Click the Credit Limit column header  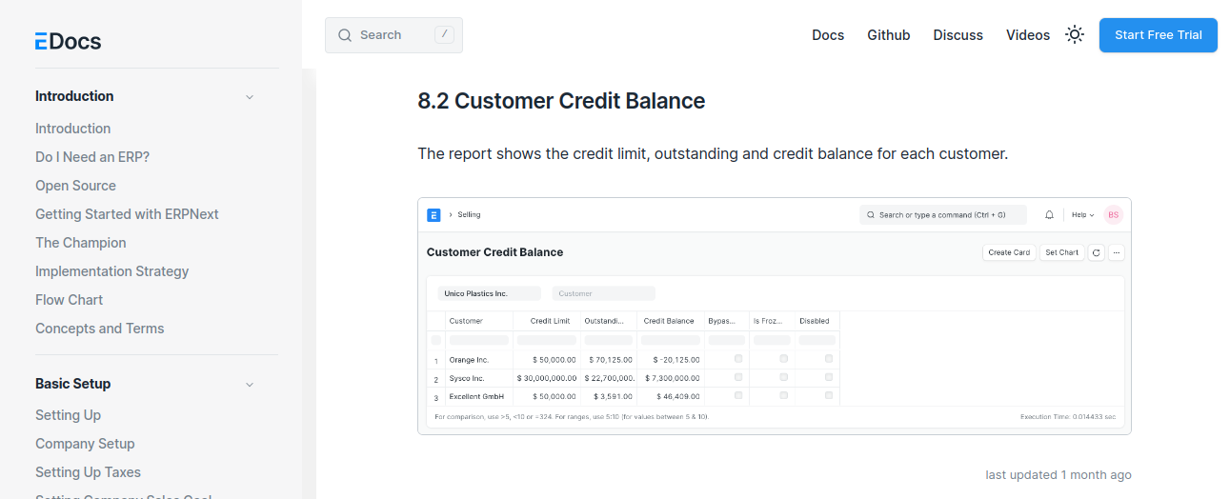point(550,321)
